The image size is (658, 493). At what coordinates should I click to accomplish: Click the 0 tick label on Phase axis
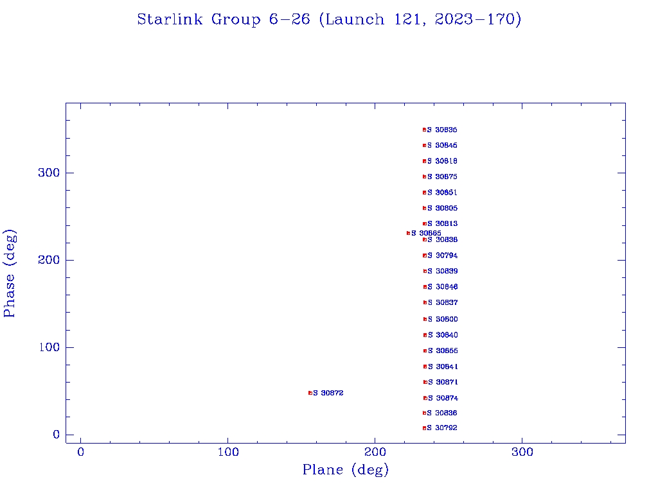tap(57, 435)
